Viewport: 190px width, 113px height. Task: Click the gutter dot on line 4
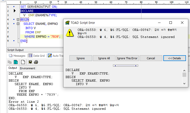14,19
